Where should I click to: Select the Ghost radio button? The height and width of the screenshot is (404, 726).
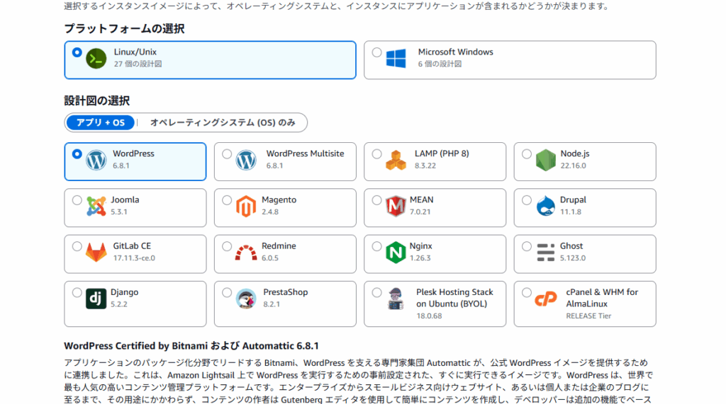527,247
